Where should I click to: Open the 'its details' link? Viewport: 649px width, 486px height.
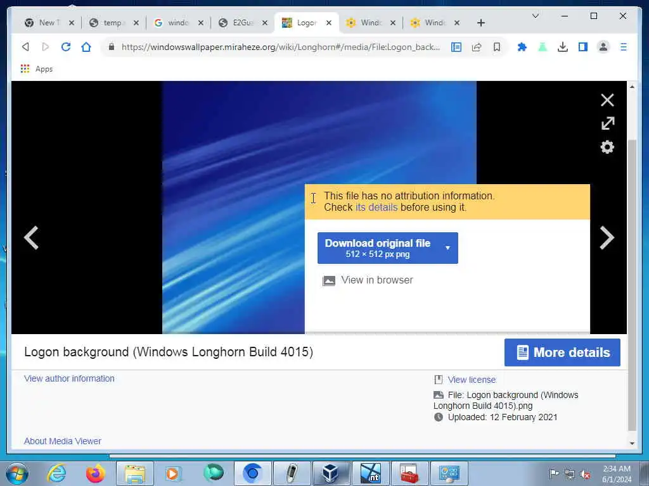click(x=376, y=208)
